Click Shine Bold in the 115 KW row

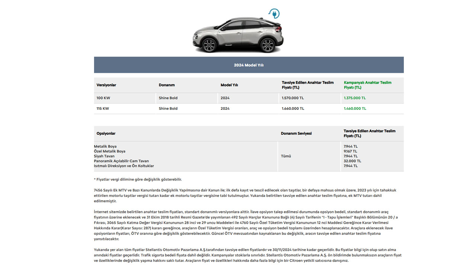click(168, 109)
